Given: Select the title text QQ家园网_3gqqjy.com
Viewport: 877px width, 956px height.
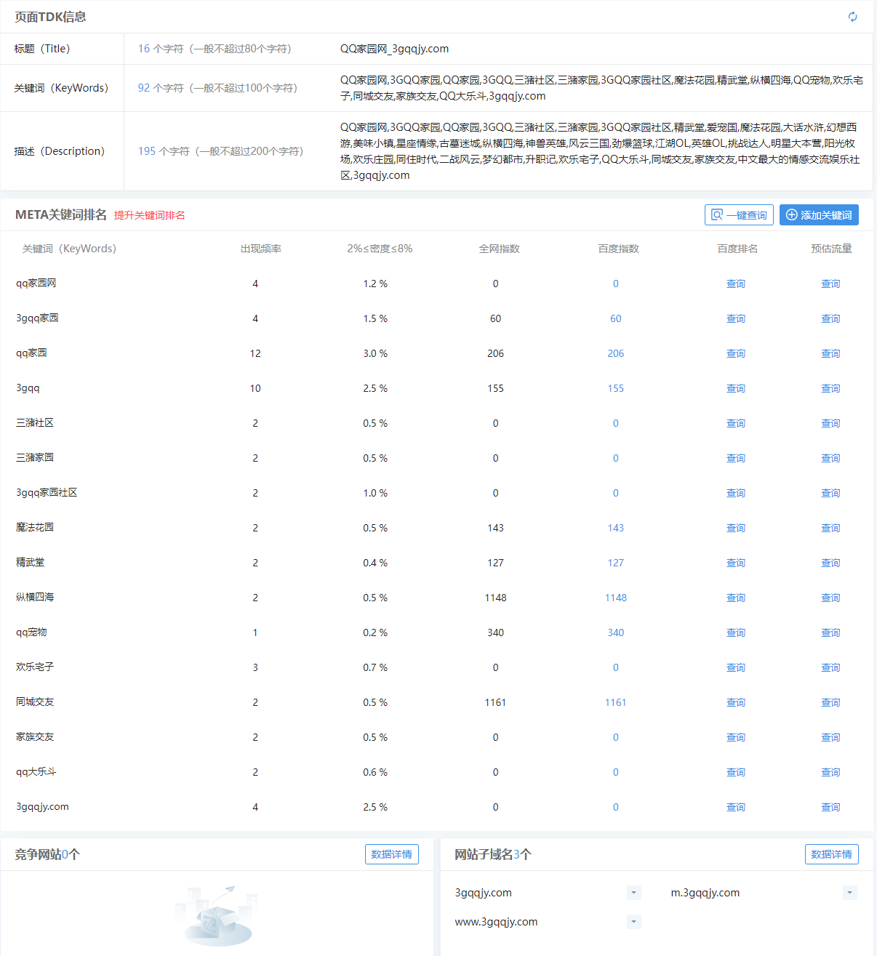Looking at the screenshot, I should [x=394, y=49].
